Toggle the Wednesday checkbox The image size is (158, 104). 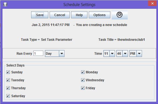(x=83, y=80)
